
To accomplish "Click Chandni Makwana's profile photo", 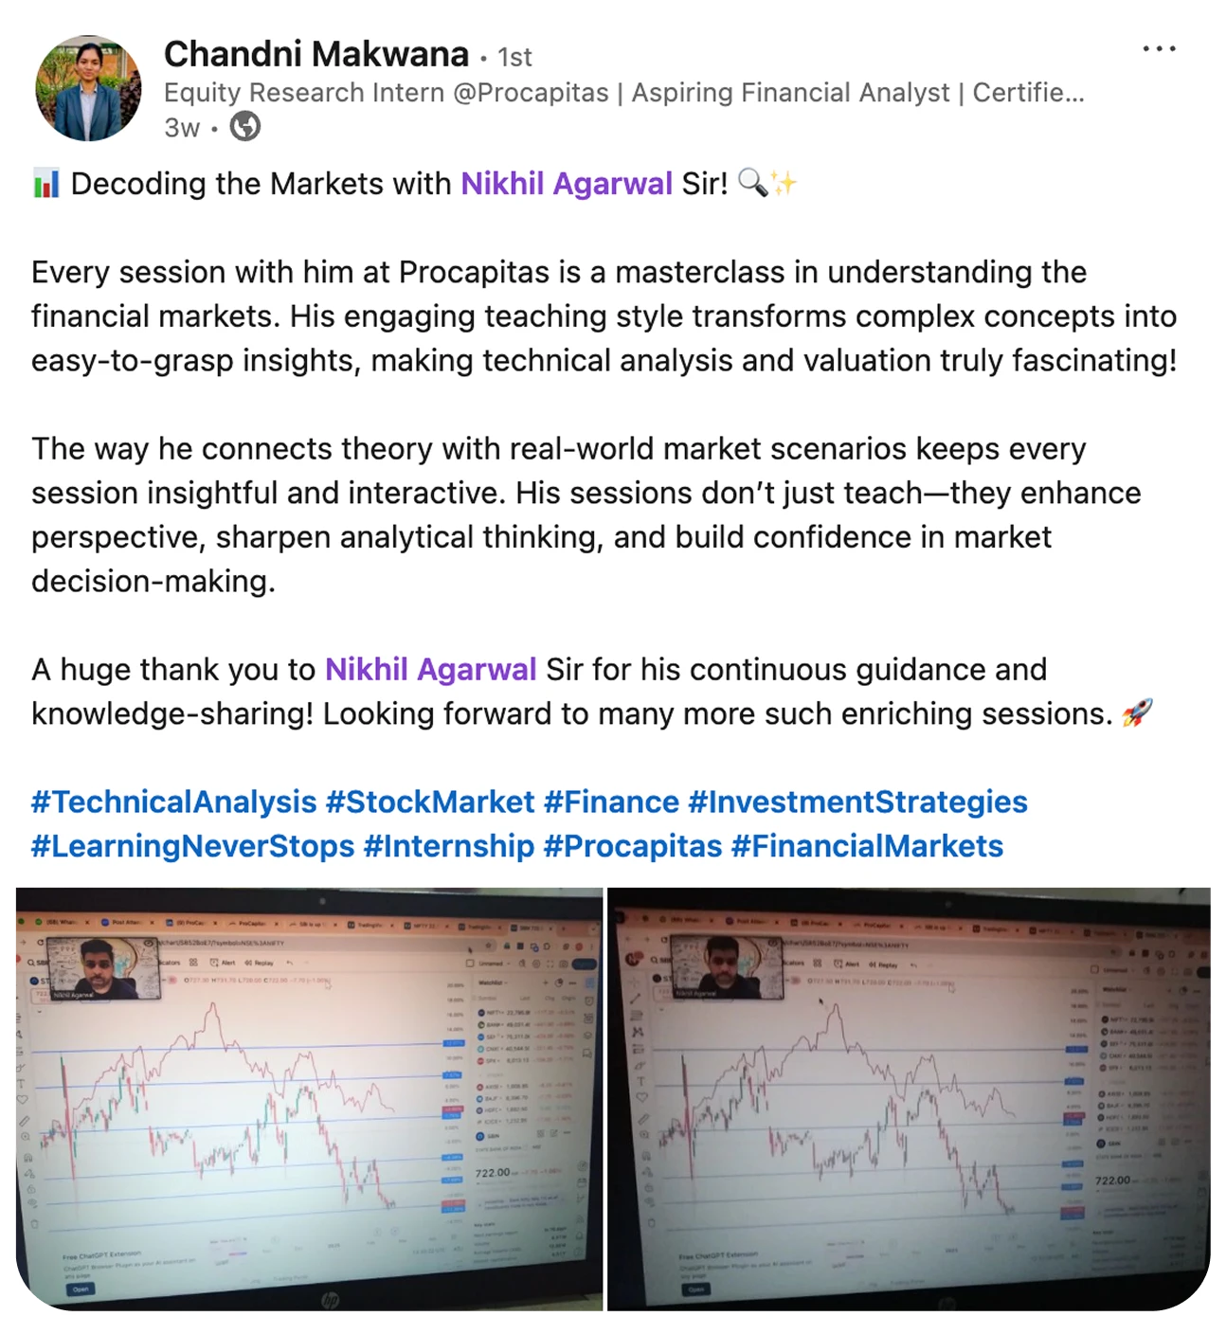I will pos(88,88).
